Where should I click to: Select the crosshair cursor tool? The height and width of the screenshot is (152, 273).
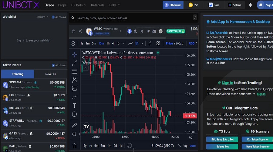pyautogui.click(x=74, y=54)
